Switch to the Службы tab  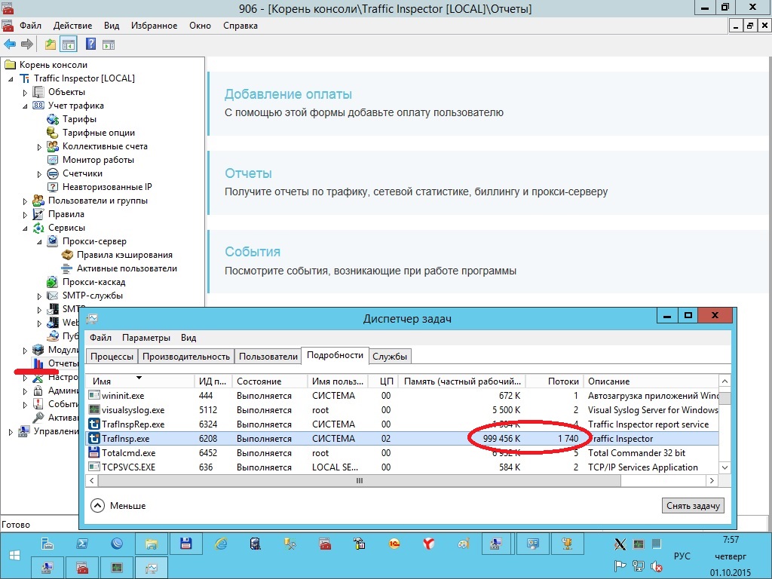click(390, 357)
